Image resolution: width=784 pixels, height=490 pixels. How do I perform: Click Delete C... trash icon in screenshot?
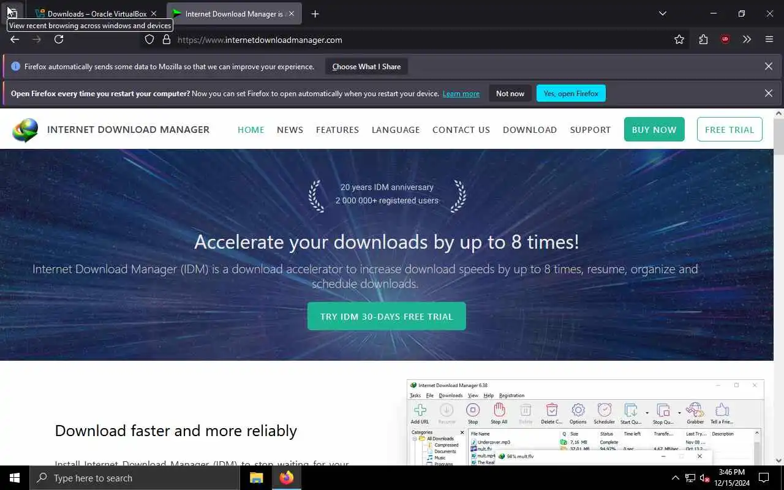click(x=551, y=413)
